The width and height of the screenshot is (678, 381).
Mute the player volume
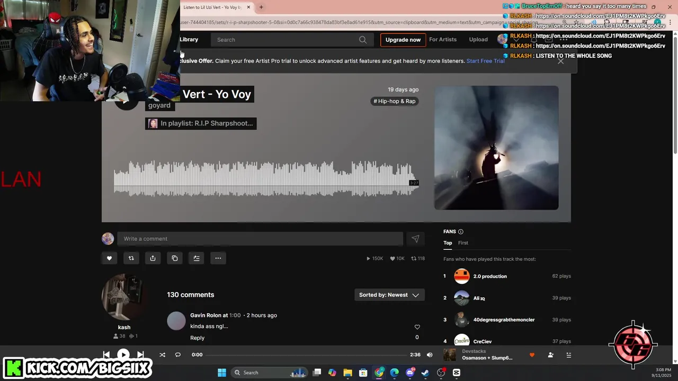click(430, 355)
